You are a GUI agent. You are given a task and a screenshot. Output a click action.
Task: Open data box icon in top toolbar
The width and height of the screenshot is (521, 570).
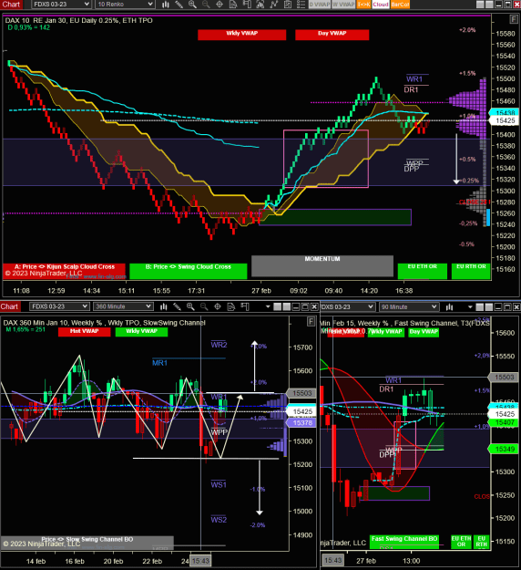233,5
